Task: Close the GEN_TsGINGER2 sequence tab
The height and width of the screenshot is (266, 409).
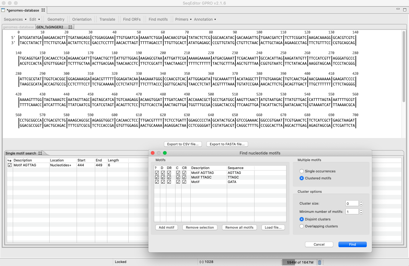Action: pos(70,27)
